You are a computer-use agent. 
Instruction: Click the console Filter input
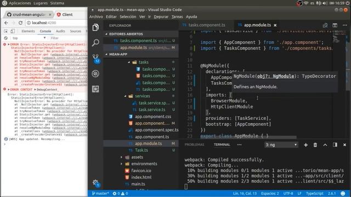[68, 38]
